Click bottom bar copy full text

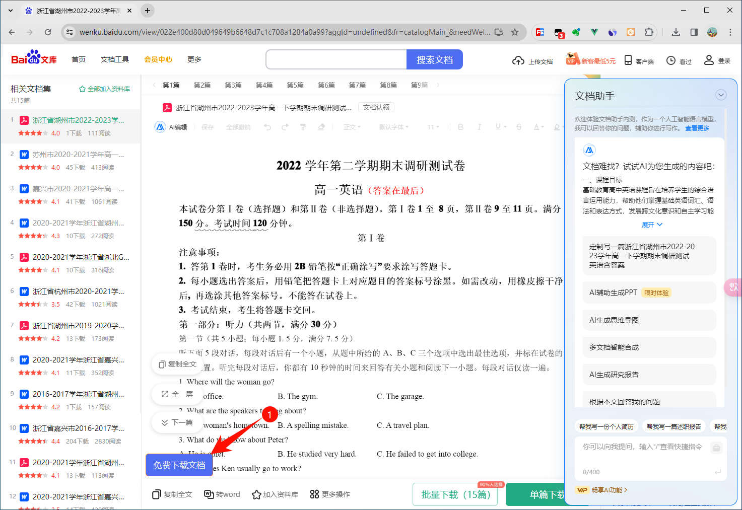pos(172,494)
